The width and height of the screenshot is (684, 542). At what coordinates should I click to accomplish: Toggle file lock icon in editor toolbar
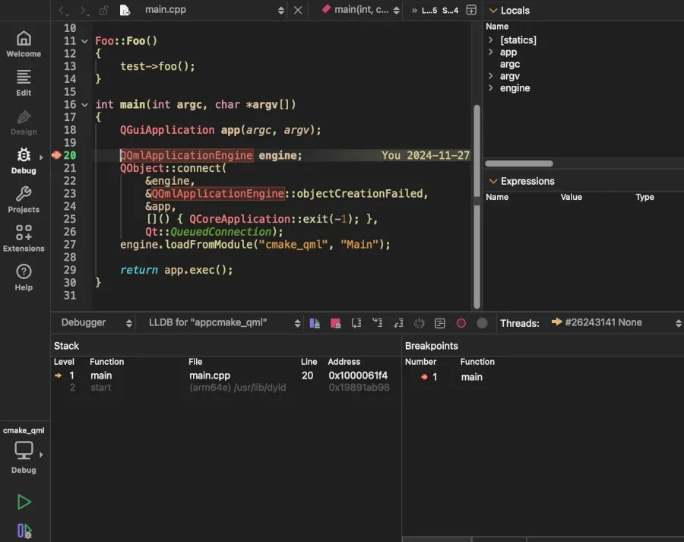click(x=103, y=10)
